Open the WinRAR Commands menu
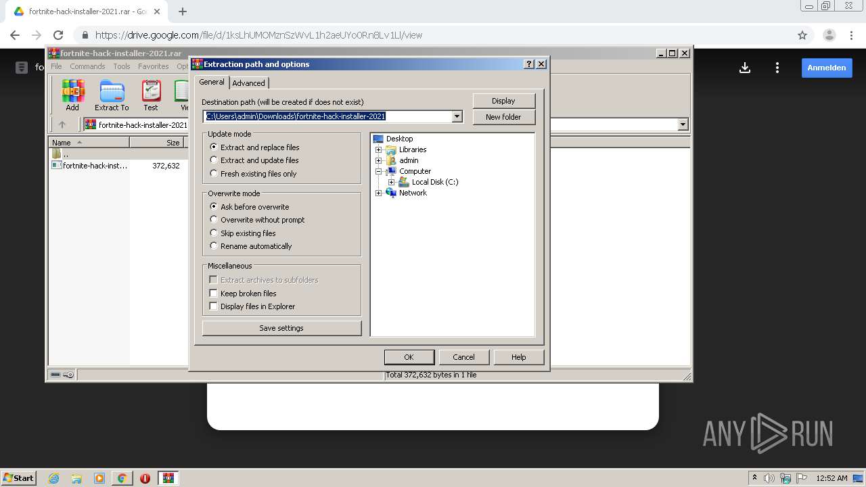 point(87,66)
